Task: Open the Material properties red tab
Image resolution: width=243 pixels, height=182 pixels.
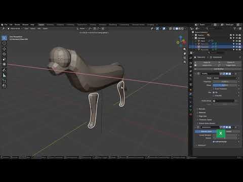Action: point(191,115)
